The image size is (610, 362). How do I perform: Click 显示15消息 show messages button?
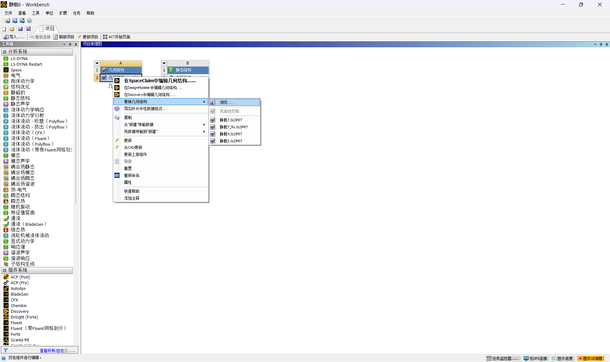click(590, 358)
